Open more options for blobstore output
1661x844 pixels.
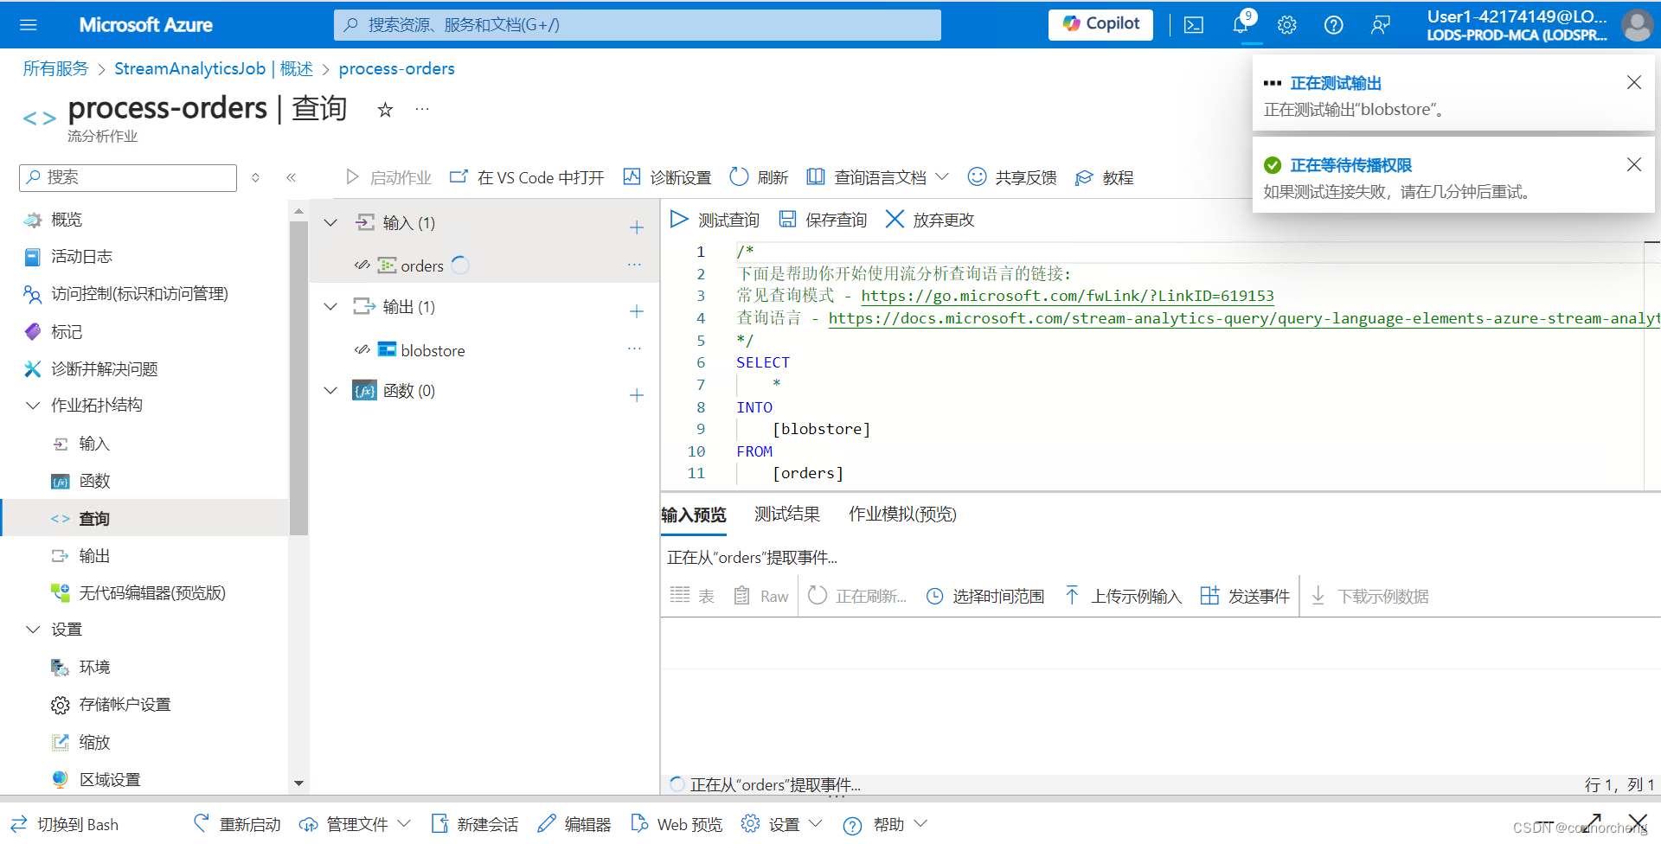(634, 348)
